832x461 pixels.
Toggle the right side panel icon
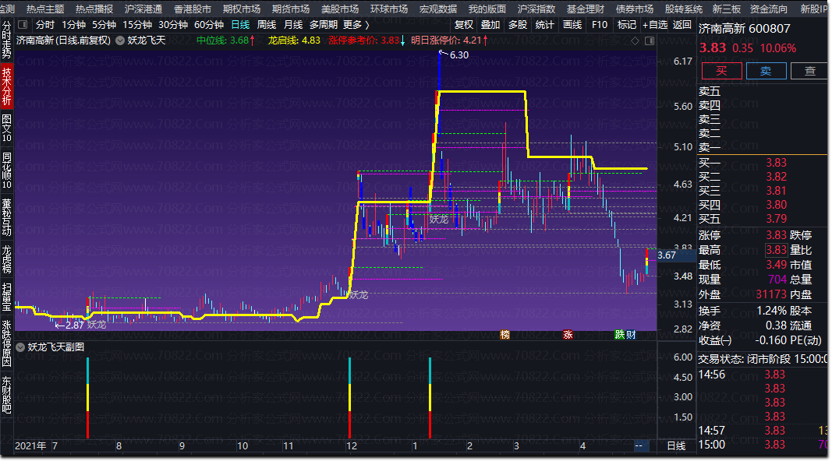pyautogui.click(x=650, y=40)
